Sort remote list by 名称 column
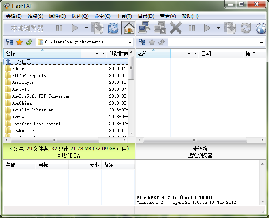This screenshot has width=269, height=218. click(153, 53)
